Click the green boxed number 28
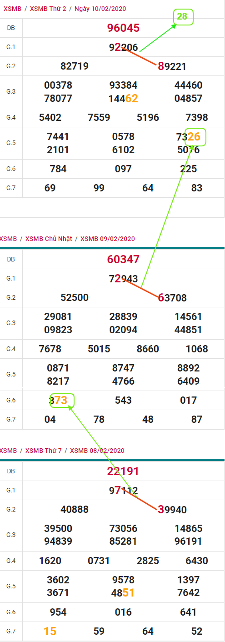 point(183,17)
